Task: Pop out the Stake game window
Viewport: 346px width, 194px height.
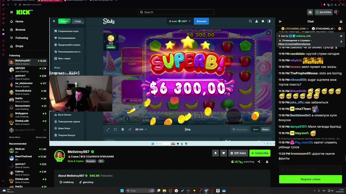Action: pyautogui.click(x=130, y=129)
